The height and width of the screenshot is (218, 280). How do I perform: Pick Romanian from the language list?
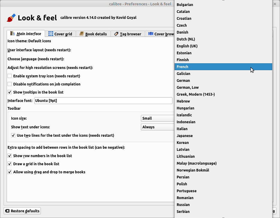point(223,198)
